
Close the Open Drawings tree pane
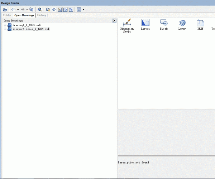(114, 20)
